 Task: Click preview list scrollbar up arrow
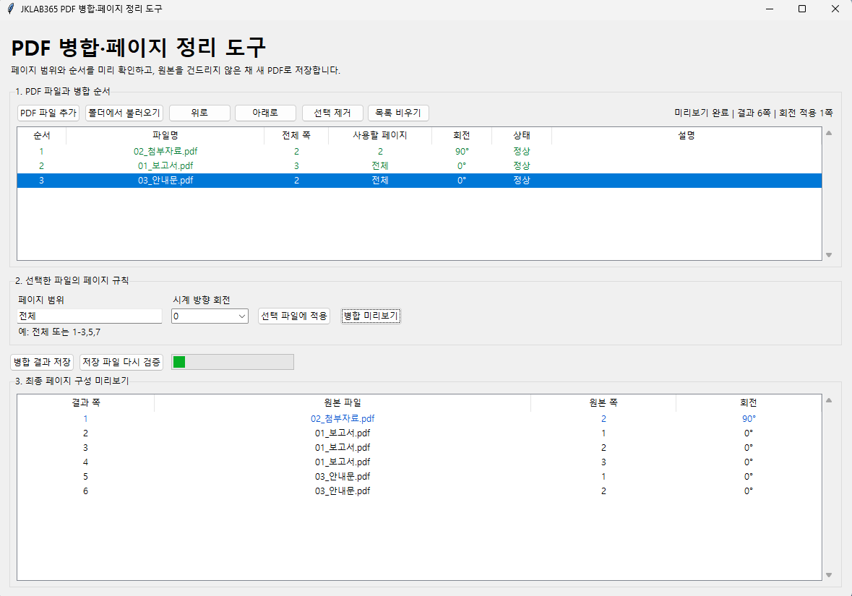point(829,400)
